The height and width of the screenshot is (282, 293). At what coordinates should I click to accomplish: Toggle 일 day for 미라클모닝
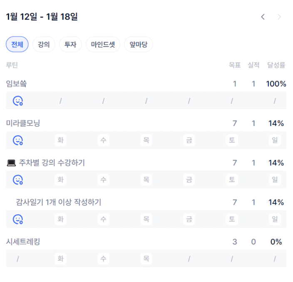click(x=275, y=140)
